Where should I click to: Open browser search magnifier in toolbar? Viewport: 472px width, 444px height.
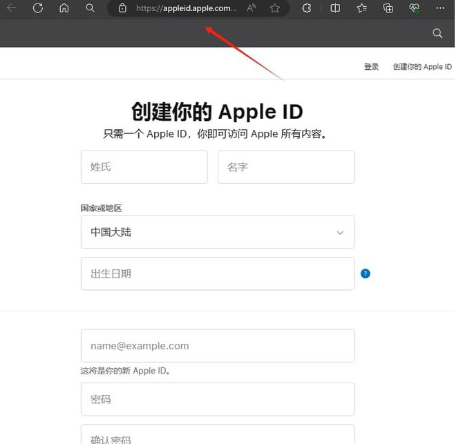coord(90,8)
